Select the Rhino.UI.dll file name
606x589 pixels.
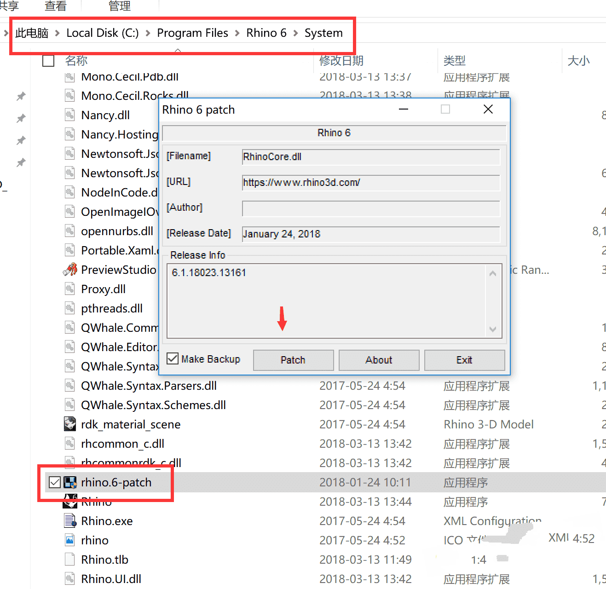(111, 579)
